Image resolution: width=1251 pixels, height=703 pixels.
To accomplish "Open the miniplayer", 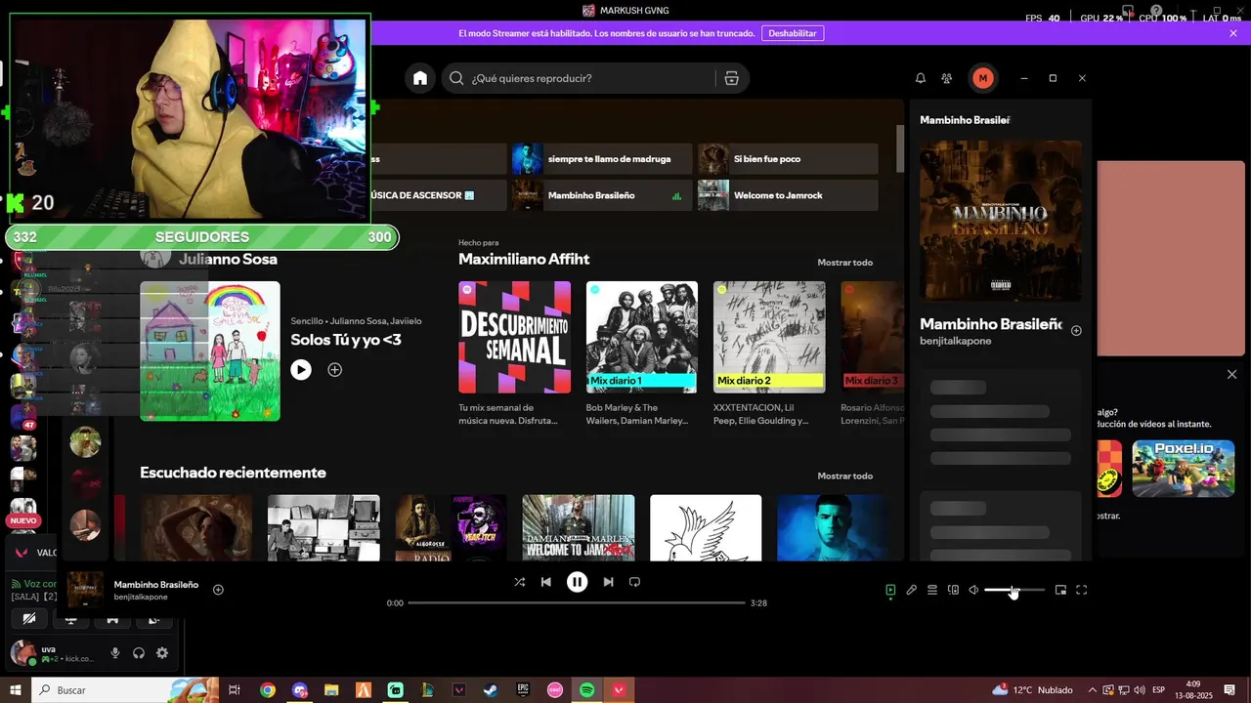I will tap(1060, 590).
